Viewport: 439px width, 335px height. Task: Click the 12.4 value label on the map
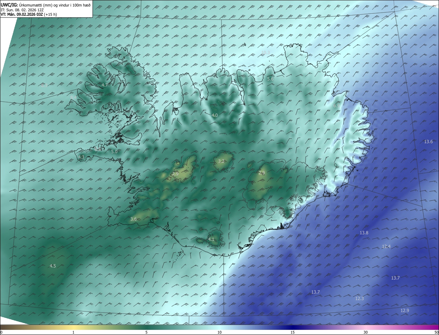pos(386,247)
